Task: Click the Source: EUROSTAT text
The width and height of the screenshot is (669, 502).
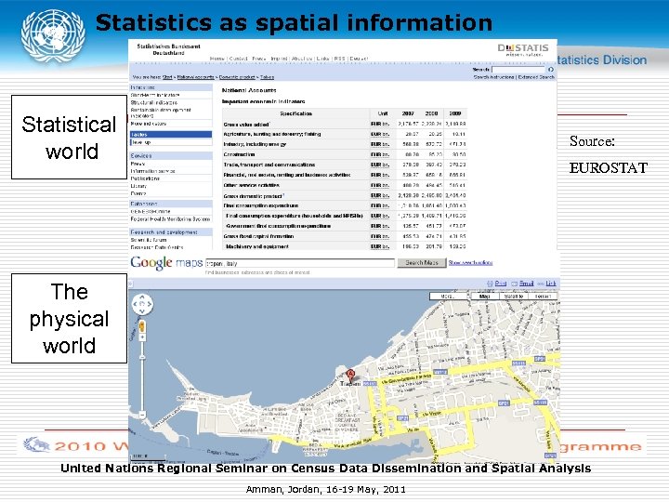Action: 609,154
